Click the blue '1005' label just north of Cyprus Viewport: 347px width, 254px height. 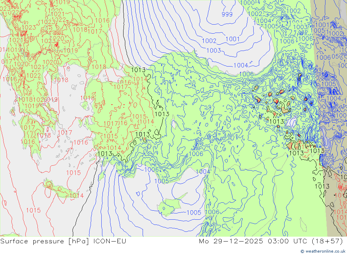[x=162, y=181]
